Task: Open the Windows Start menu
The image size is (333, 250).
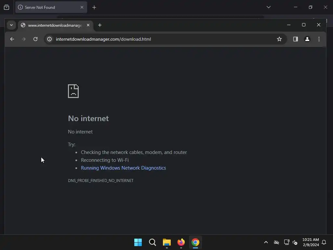Action: coord(138,242)
